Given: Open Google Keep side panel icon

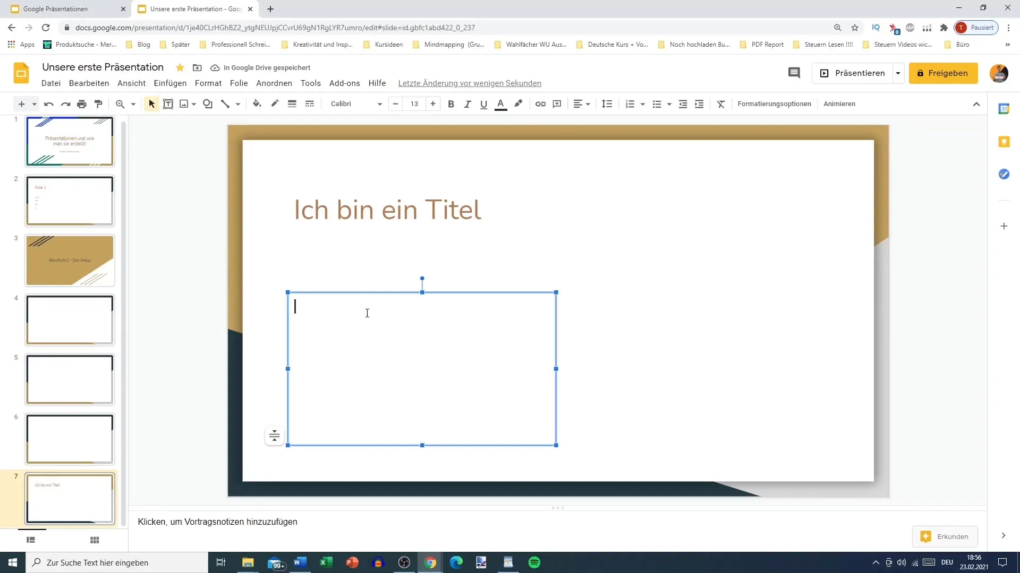Looking at the screenshot, I should point(1004,142).
